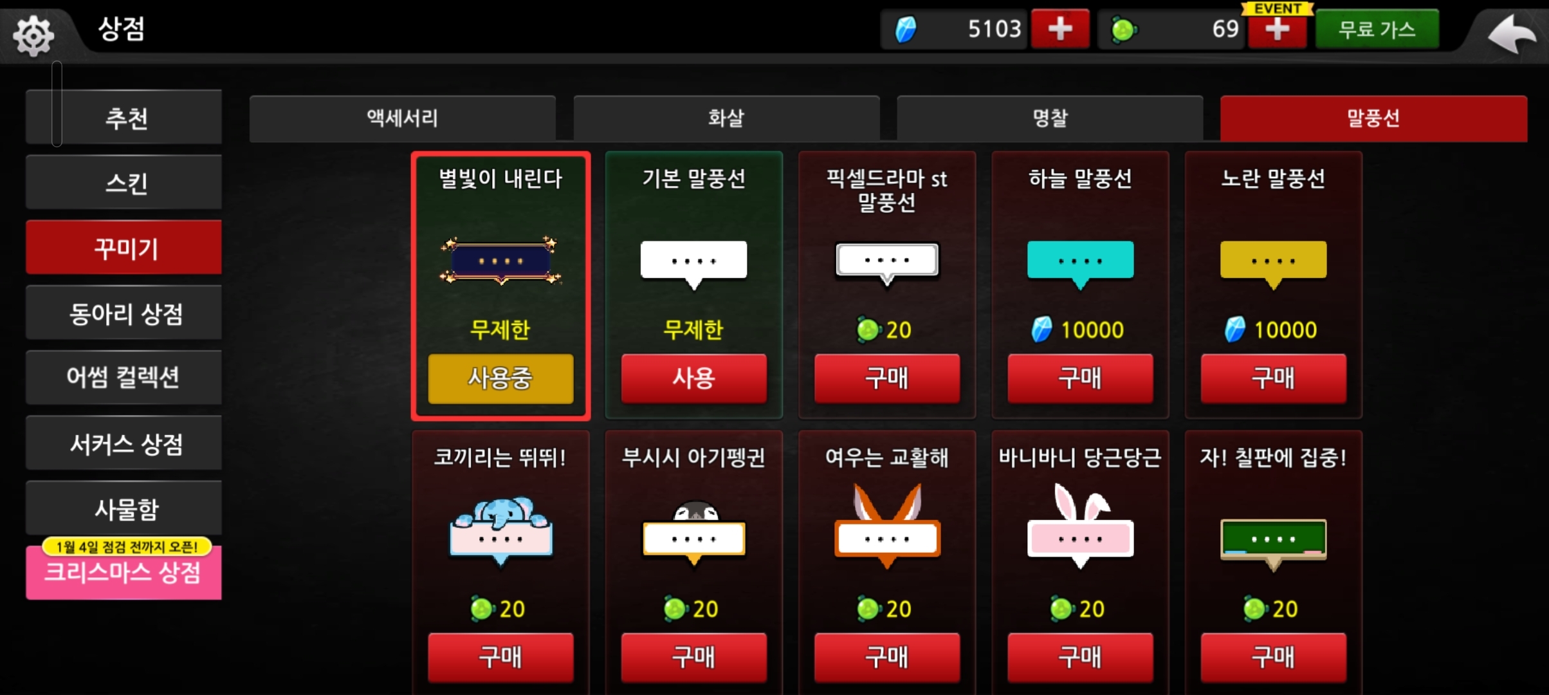
Task: Select the bunny carrot speech bubble image
Action: coord(1080,526)
